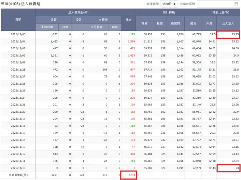The width and height of the screenshot is (241, 180).
Task: Click the 1,425 net value on 12/02
Action: click(x=132, y=56)
